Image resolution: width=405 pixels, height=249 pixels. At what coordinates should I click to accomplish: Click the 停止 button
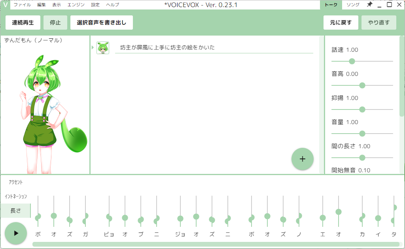pos(55,23)
